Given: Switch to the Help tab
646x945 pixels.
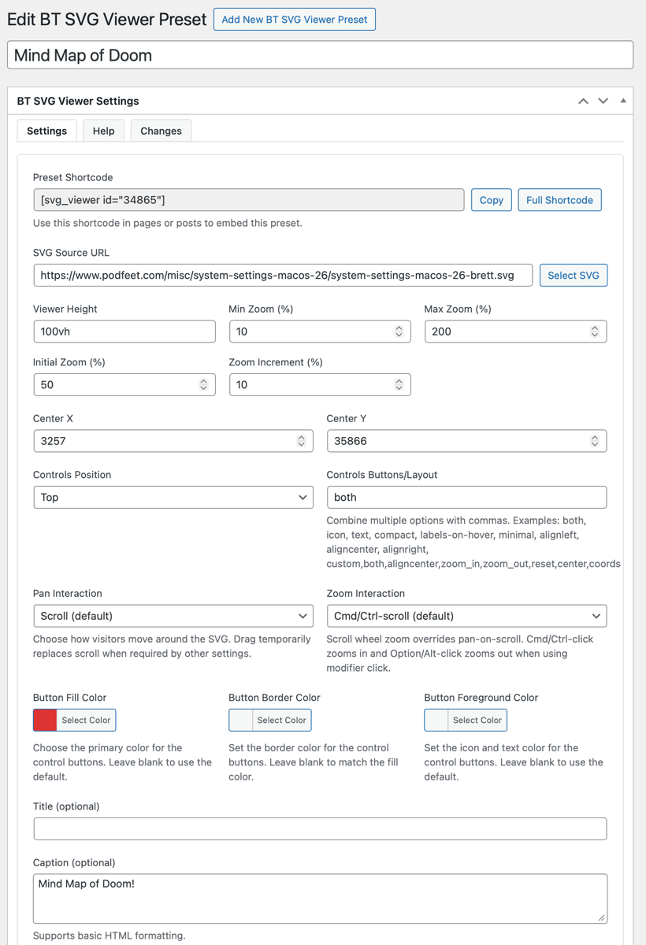Looking at the screenshot, I should 103,131.
